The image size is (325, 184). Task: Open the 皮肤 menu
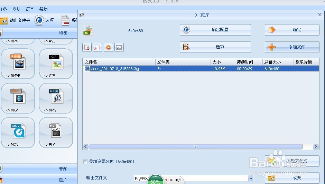tap(16, 9)
